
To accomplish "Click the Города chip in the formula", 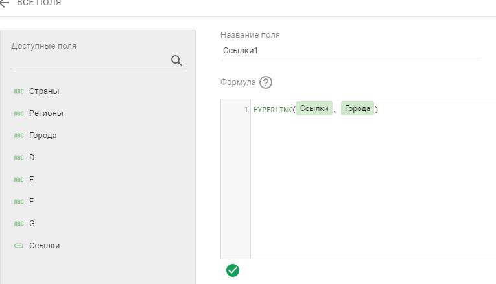I will 357,109.
